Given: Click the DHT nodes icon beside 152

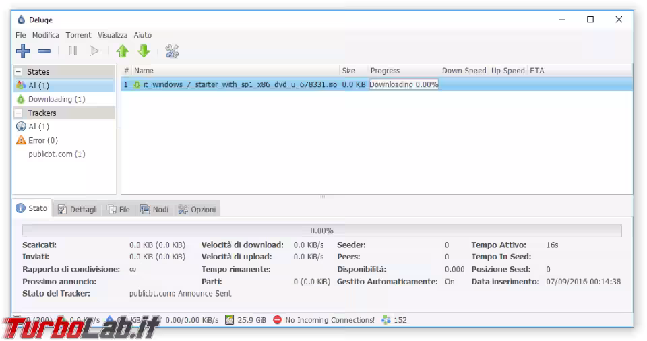Looking at the screenshot, I should [x=386, y=320].
